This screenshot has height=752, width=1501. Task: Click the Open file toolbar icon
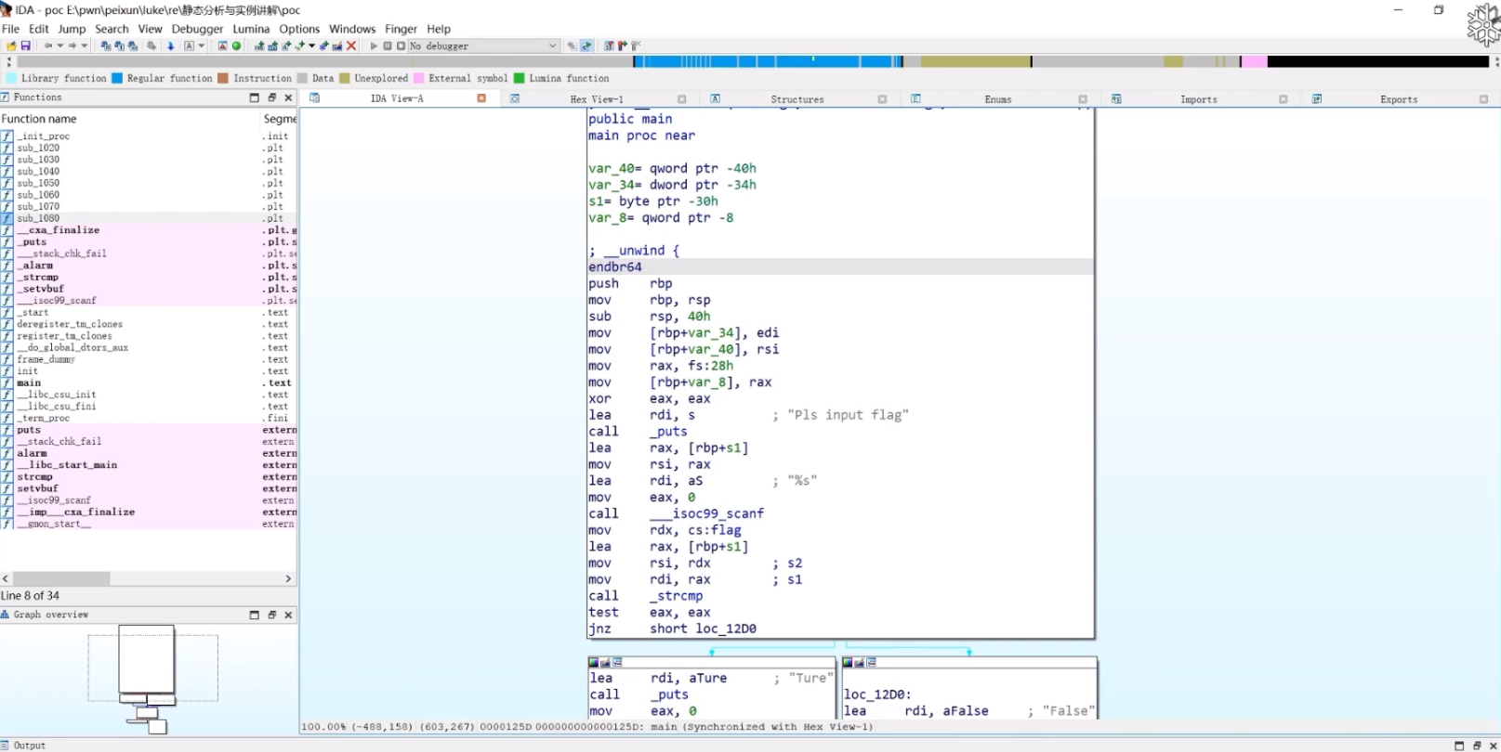(x=11, y=45)
